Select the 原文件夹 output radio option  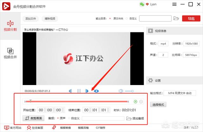coord(110,19)
